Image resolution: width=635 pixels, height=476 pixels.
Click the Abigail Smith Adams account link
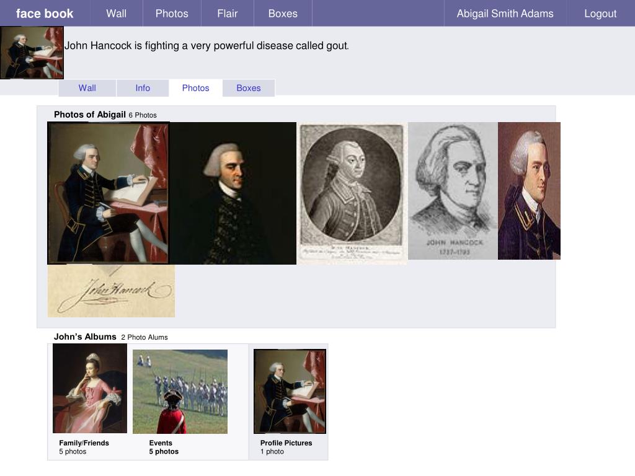click(x=505, y=14)
